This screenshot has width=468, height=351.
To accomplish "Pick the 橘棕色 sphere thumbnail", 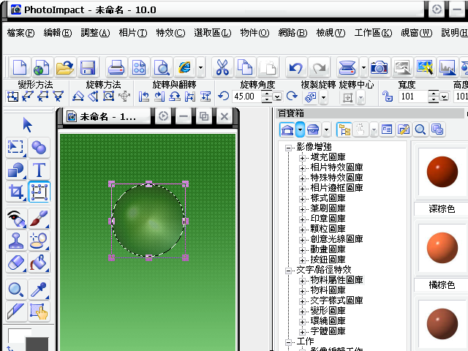I will click(442, 248).
